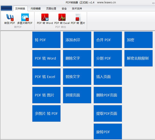Open the 插入页面 tile
155x140 pixels.
coord(108,77)
